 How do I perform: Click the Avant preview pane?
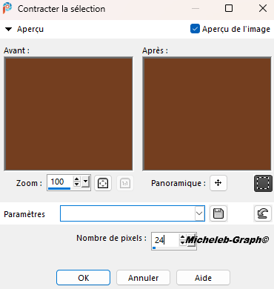(x=68, y=114)
